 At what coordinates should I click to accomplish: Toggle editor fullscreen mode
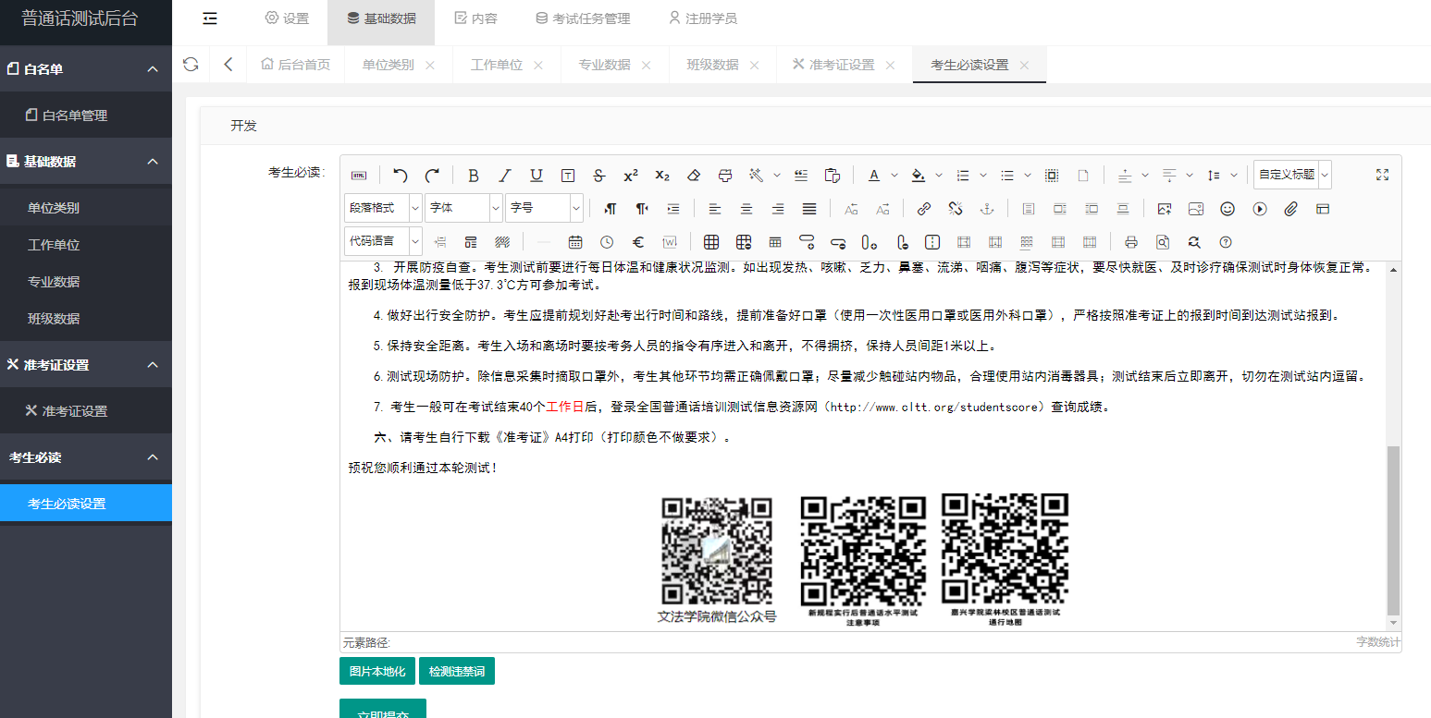1383,175
